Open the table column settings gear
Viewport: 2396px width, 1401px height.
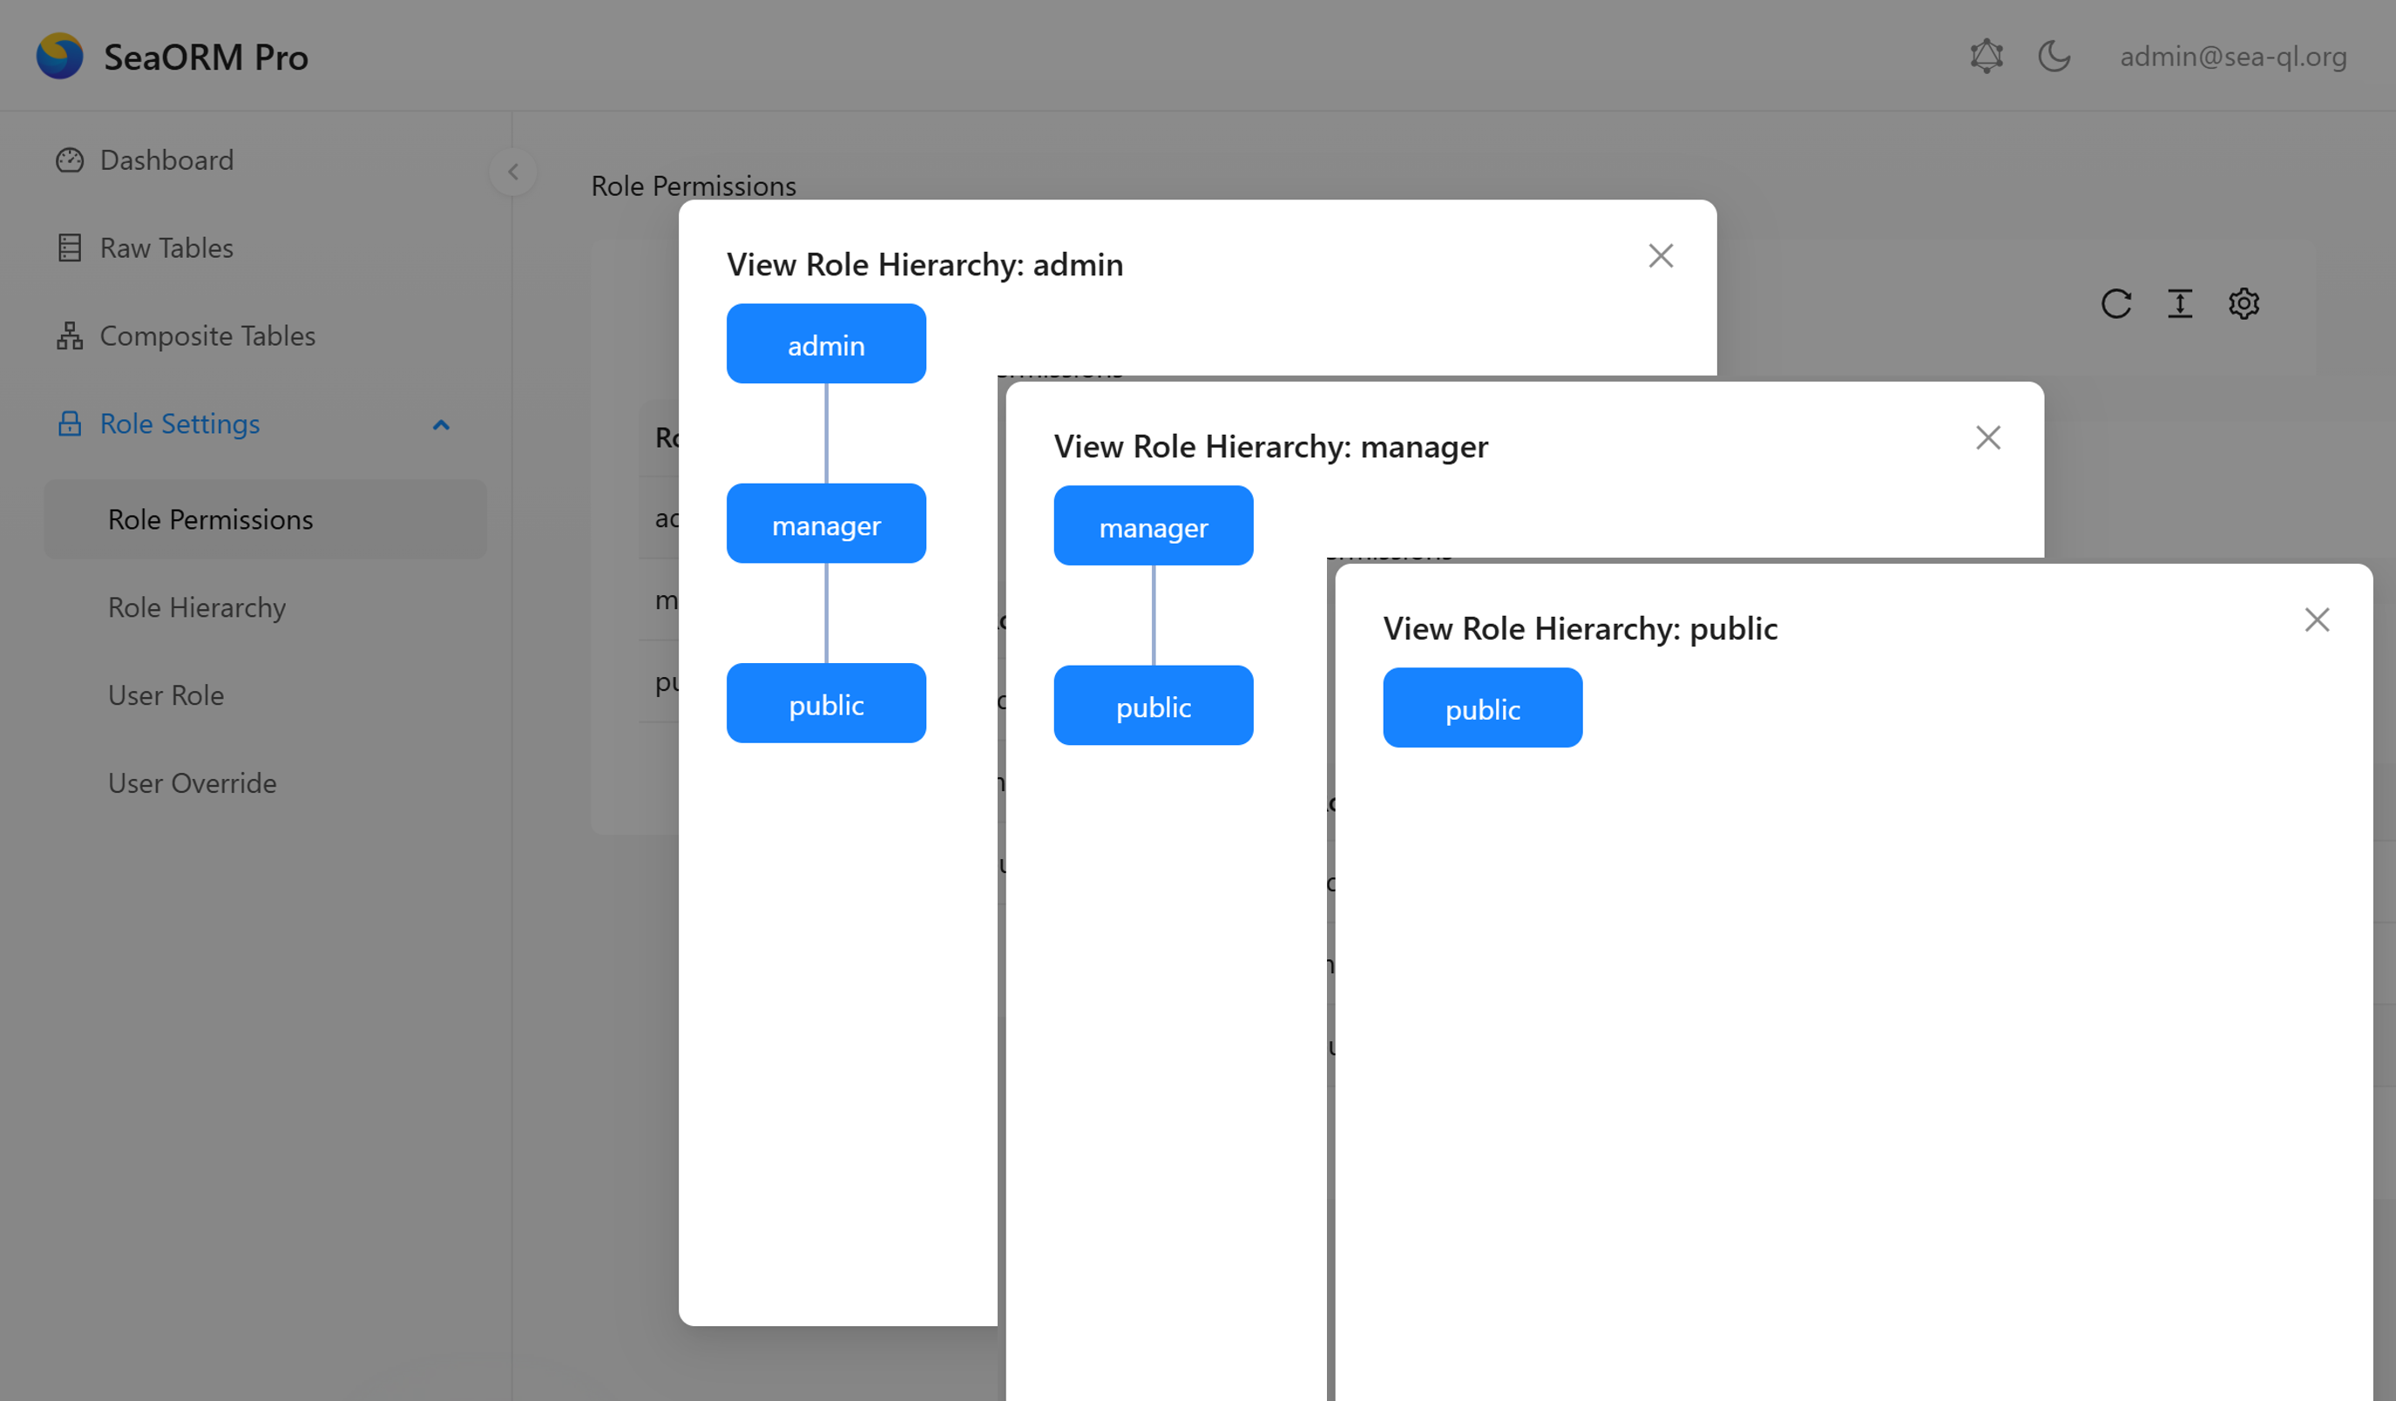pos(2243,304)
